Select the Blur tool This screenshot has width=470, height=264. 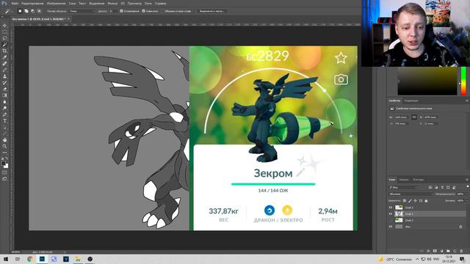coord(4,102)
